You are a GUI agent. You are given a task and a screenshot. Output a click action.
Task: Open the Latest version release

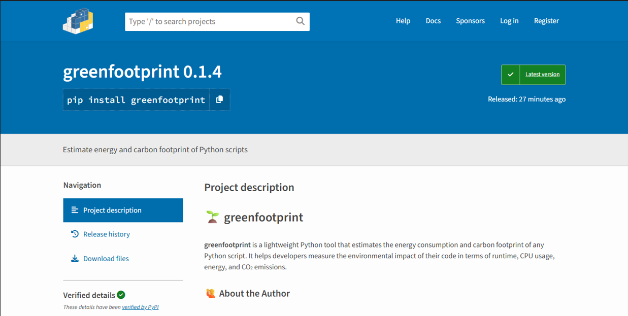click(543, 74)
